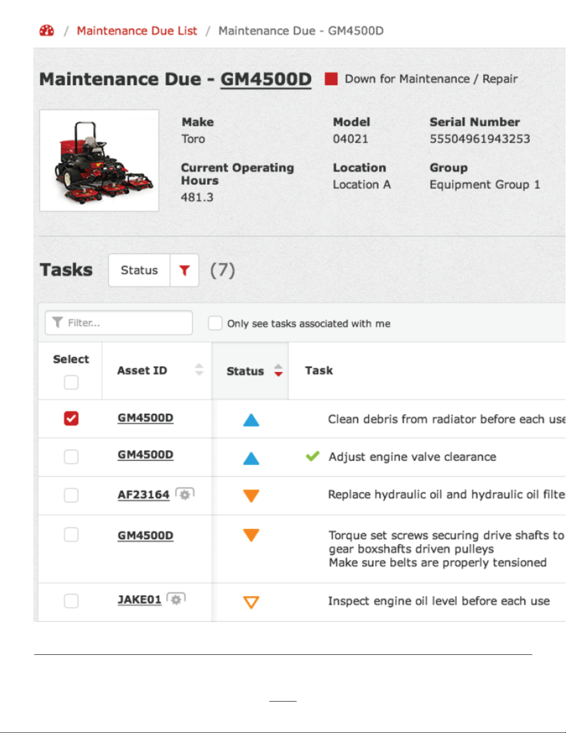This screenshot has width=566, height=733.
Task: Click the gear part icon beside JAKE01
Action: click(176, 599)
